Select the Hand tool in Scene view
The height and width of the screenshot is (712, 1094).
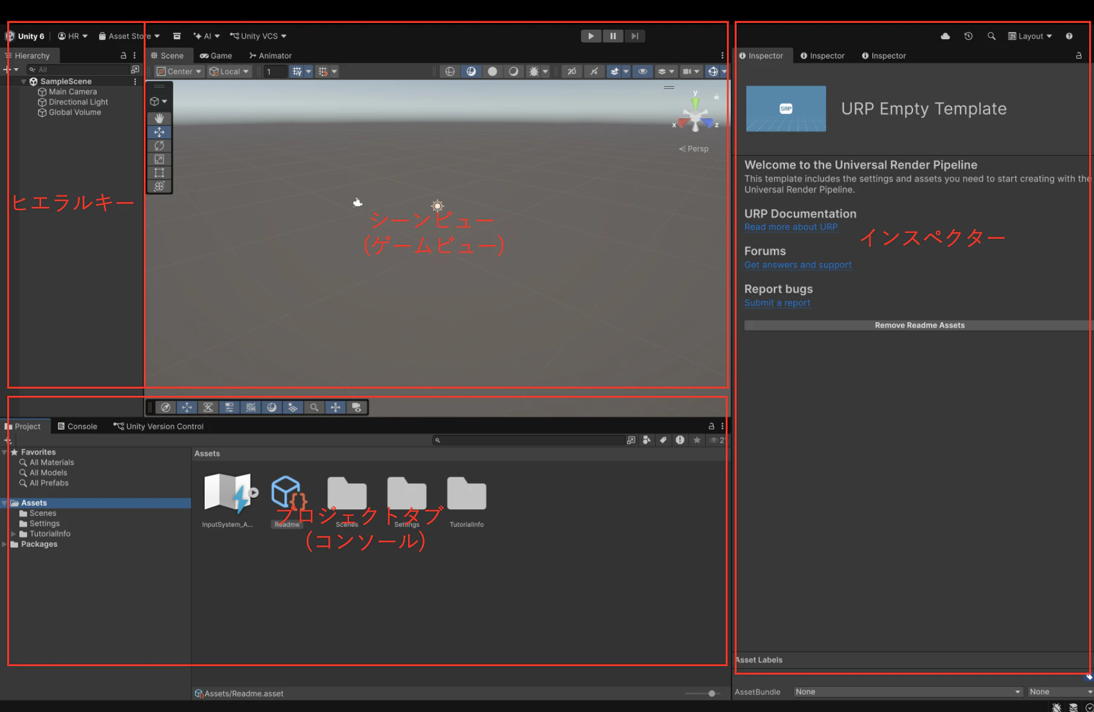coord(159,118)
